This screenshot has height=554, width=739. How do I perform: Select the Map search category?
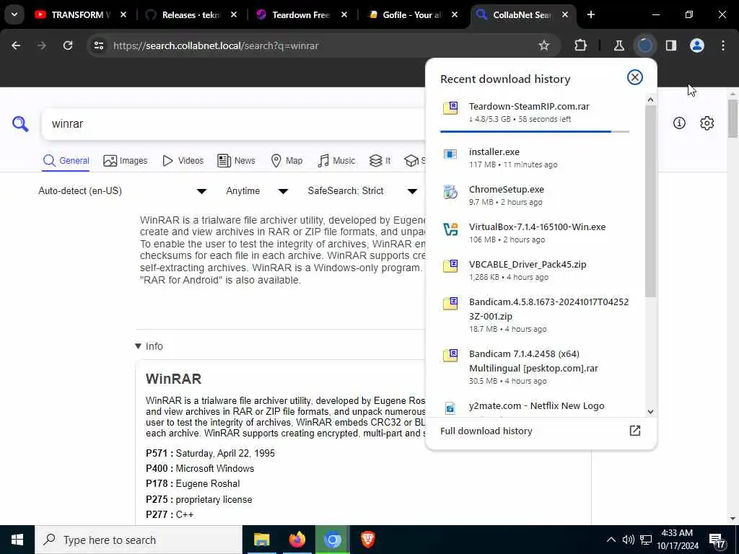tap(287, 161)
